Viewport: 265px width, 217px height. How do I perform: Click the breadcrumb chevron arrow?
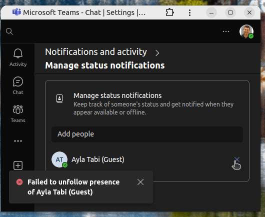pyautogui.click(x=157, y=53)
